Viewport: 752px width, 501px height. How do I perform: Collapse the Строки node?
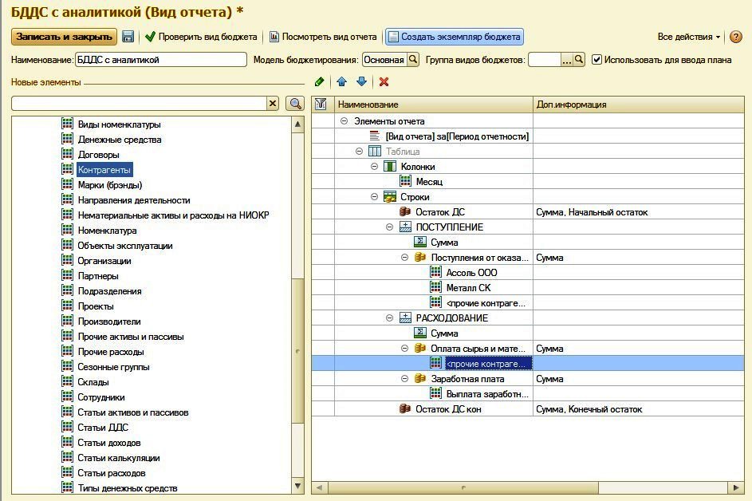(x=375, y=197)
